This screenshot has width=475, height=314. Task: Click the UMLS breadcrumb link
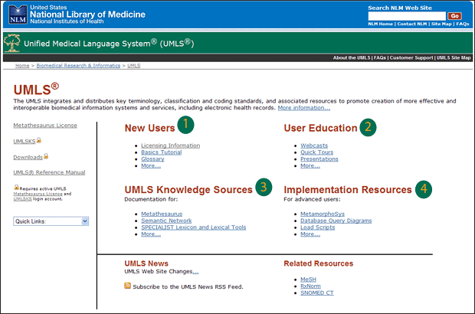(x=133, y=66)
